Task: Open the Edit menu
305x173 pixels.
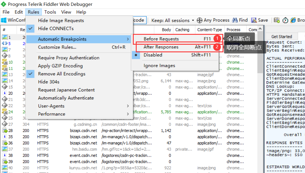Action: pyautogui.click(x=19, y=12)
